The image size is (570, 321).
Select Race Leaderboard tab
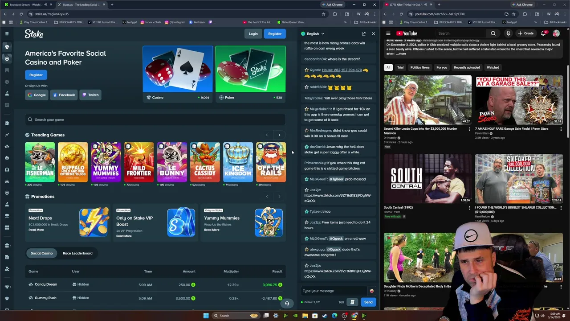[77, 253]
